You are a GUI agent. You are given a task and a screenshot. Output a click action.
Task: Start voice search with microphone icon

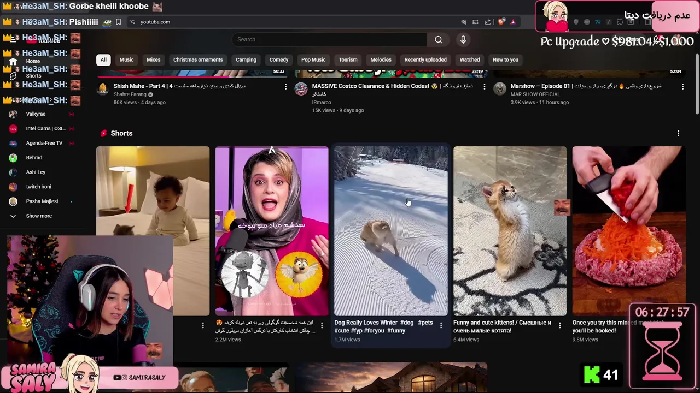tap(463, 39)
